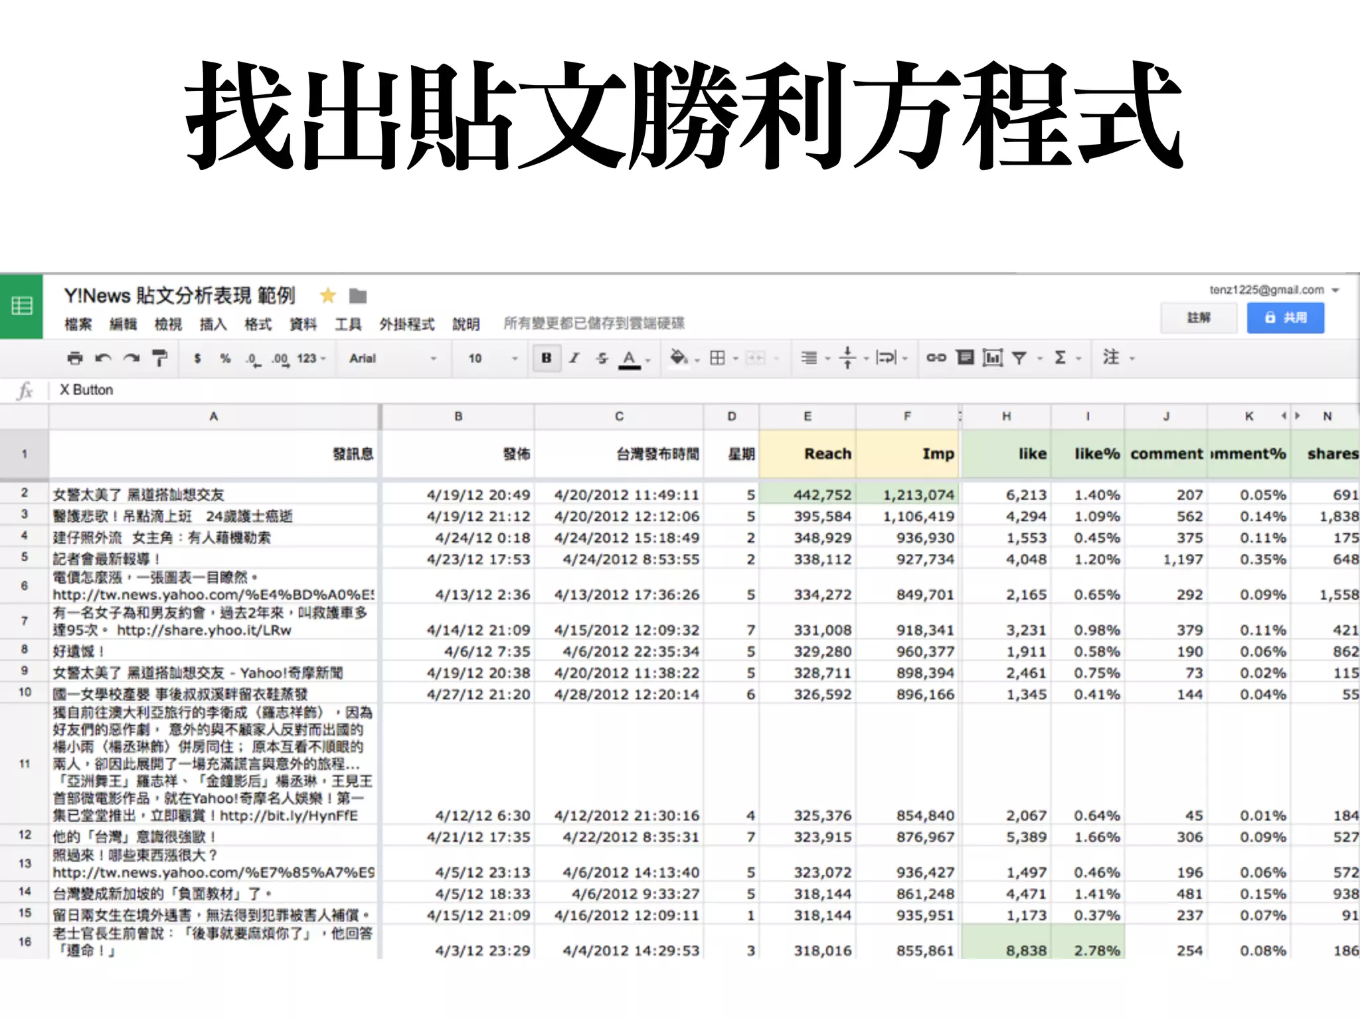Click the Insert chart icon

[992, 358]
